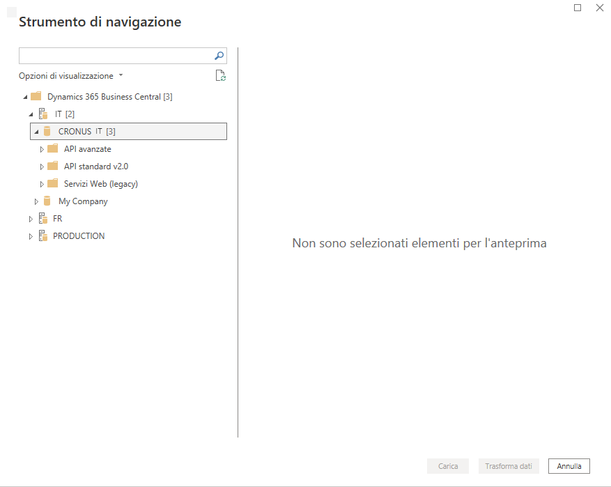Image resolution: width=611 pixels, height=487 pixels.
Task: Maximize the Strumento di navigazione window
Action: point(578,8)
